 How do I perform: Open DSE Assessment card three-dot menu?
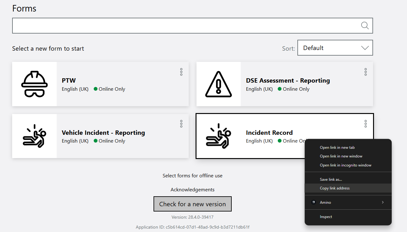[x=366, y=72]
